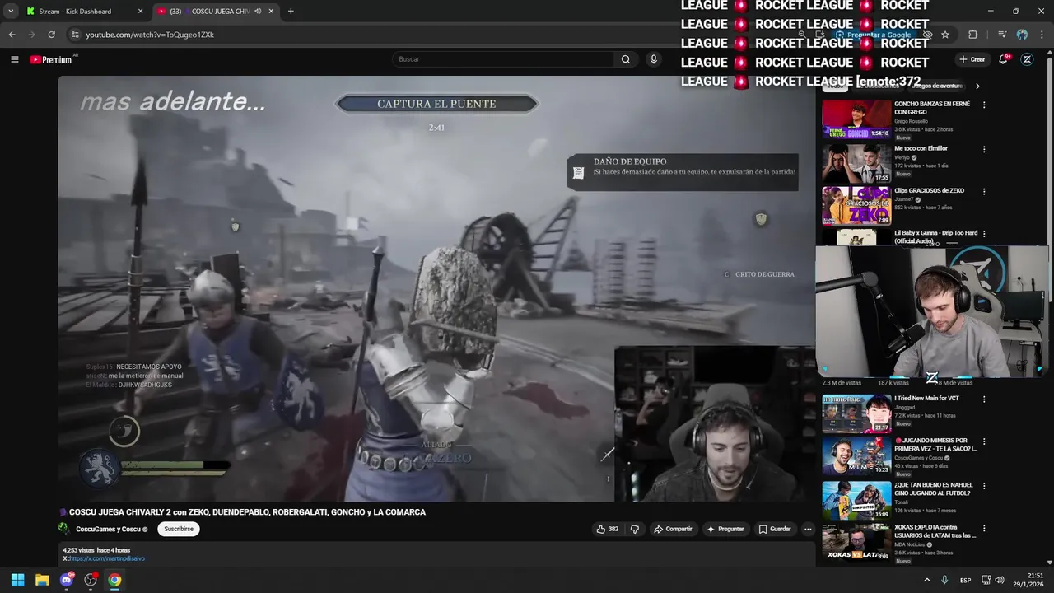Image resolution: width=1054 pixels, height=593 pixels.
Task: Show hidden system tray icons
Action: [926, 580]
